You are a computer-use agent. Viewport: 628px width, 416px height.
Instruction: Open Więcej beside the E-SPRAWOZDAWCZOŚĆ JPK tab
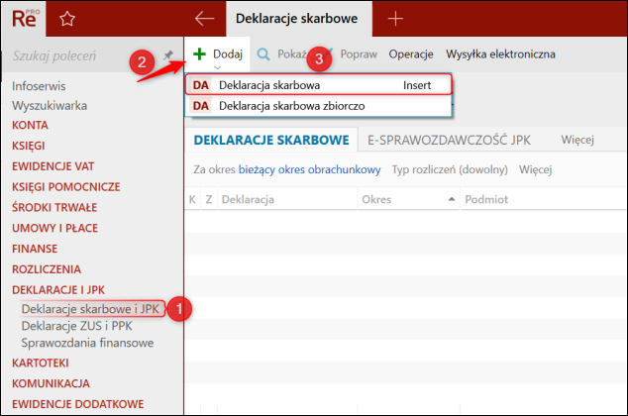point(577,140)
